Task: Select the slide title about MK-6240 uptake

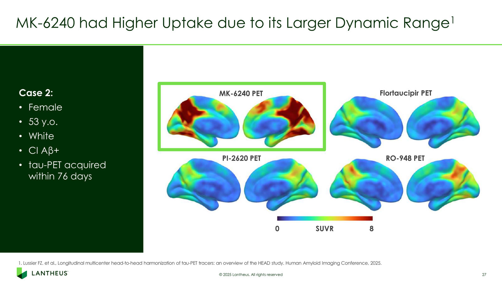Action: pos(235,23)
